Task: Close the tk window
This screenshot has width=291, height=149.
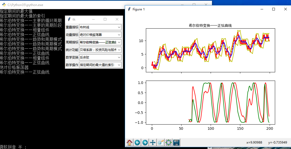Action: pos(117,19)
